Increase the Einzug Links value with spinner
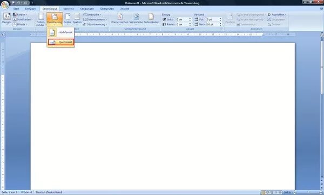 190,18
